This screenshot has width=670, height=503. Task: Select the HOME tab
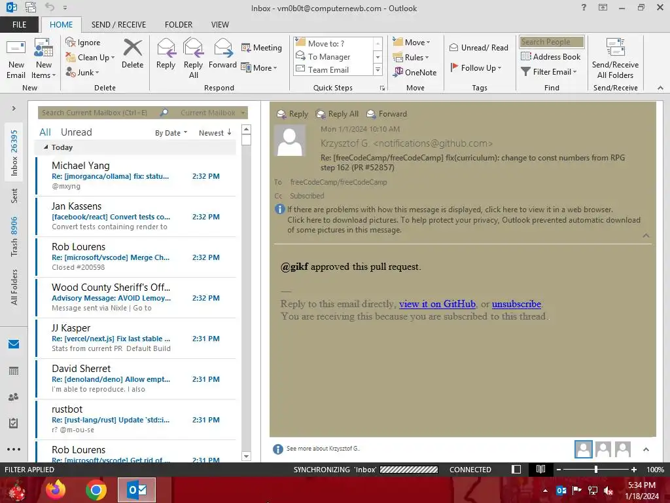tap(61, 24)
